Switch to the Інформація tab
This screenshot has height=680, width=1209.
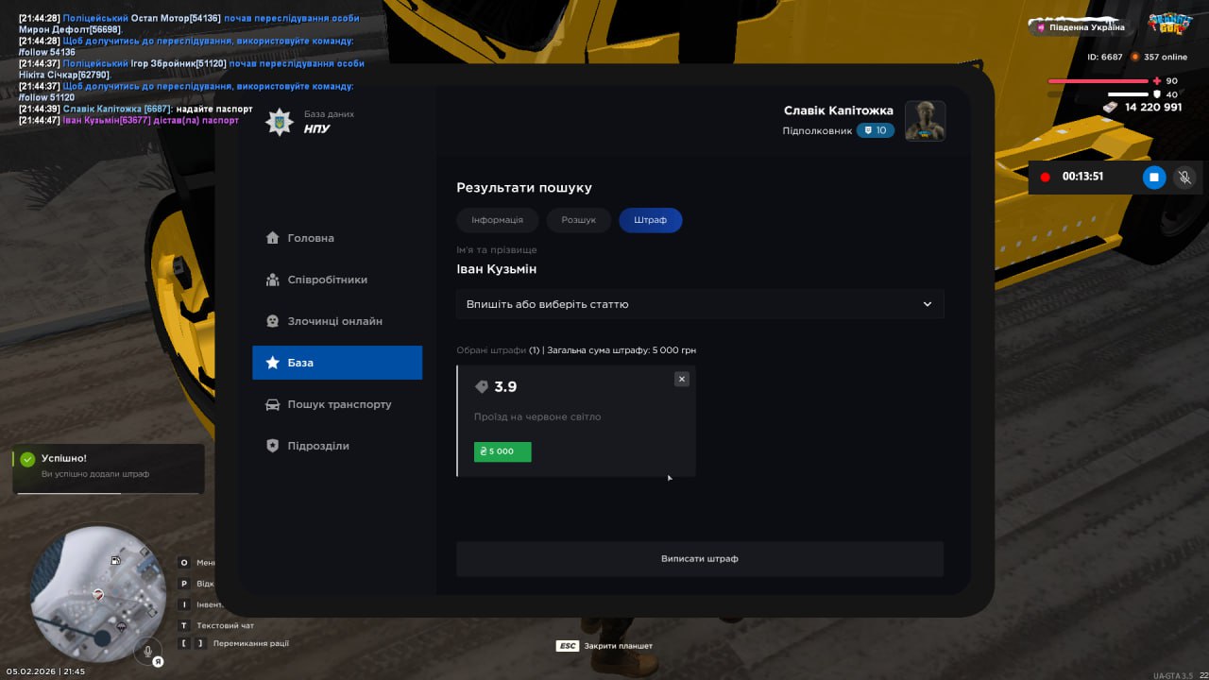click(x=497, y=220)
